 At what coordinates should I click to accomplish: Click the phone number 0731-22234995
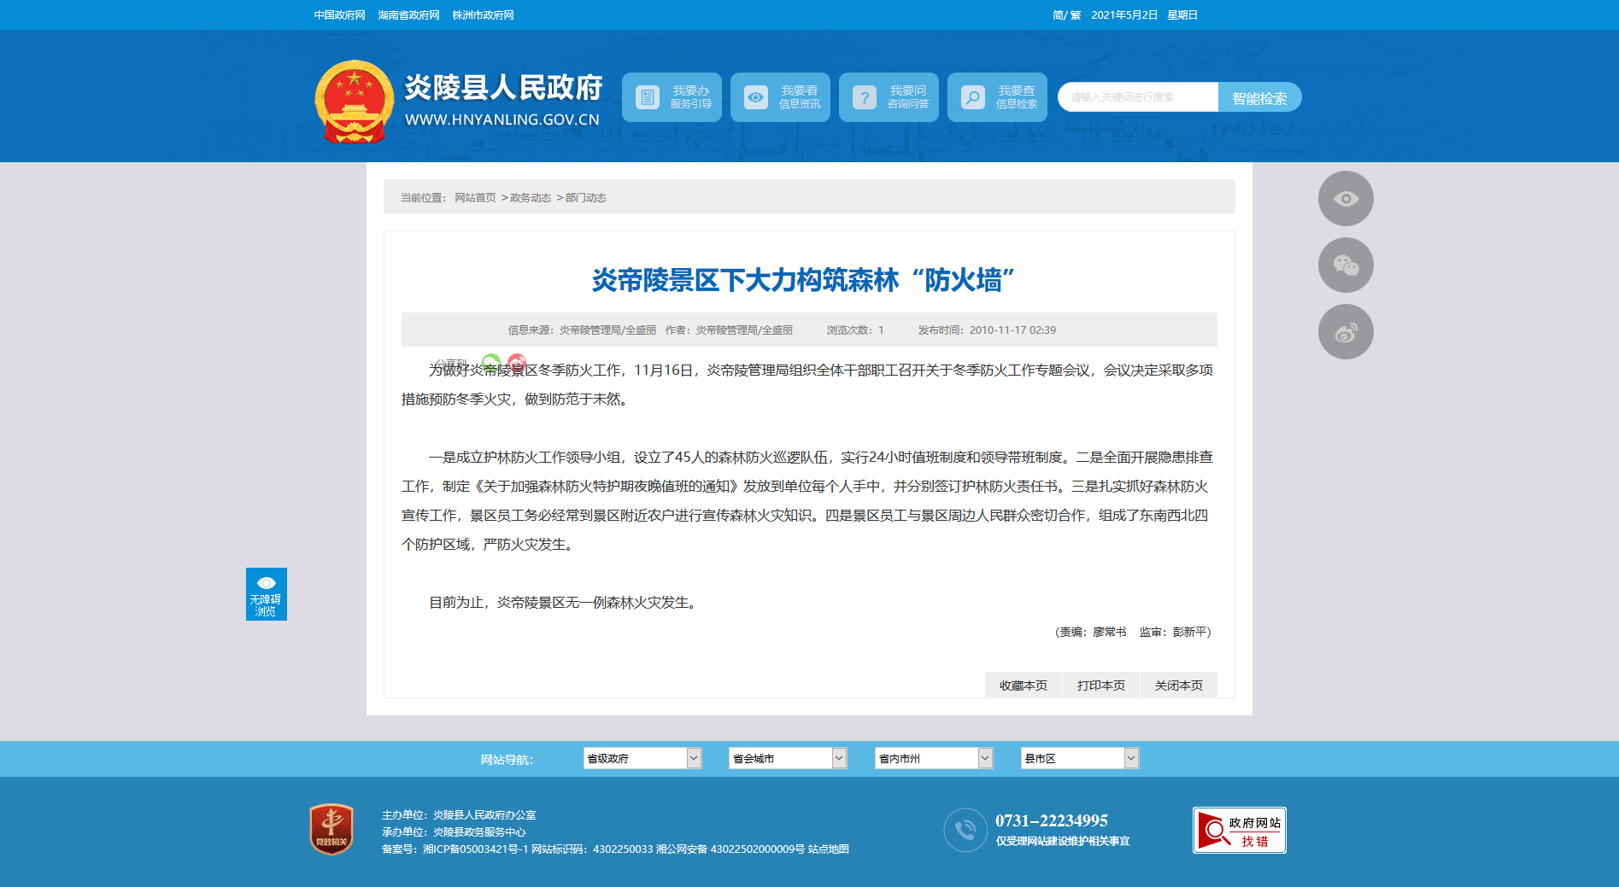point(1052,820)
